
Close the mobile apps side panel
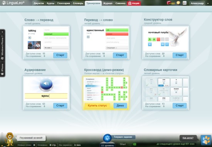[2, 32]
